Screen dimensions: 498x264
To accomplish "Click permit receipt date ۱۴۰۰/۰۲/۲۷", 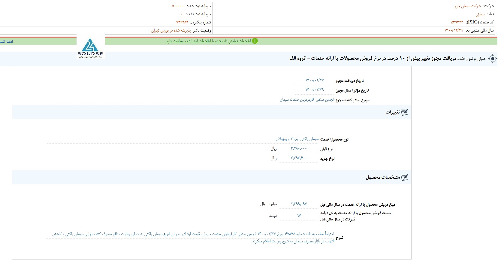I will [315, 80].
